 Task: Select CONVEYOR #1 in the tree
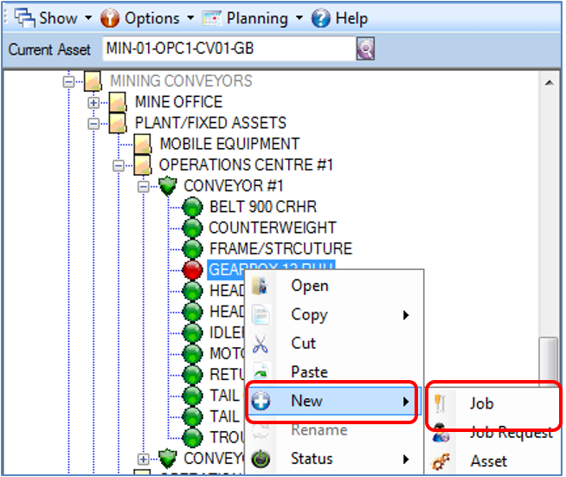pyautogui.click(x=233, y=186)
